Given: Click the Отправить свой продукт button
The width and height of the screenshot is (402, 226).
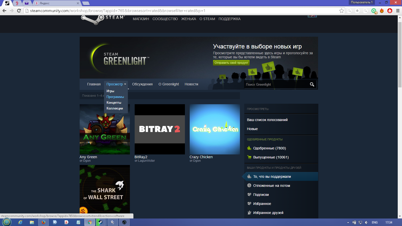Looking at the screenshot, I should pyautogui.click(x=231, y=63).
